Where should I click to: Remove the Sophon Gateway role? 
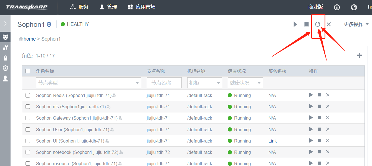[328, 118]
